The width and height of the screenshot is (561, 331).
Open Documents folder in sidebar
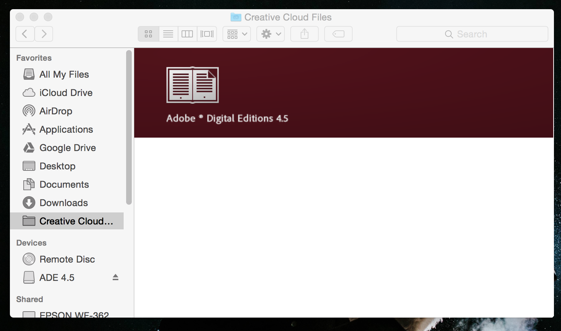[x=67, y=185]
